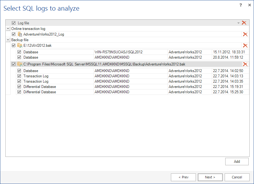Screen dimensions: 254x184
Task: Toggle the C:\Program Files AdventureWorks2012.bak checkbox
Action: pos(14,64)
